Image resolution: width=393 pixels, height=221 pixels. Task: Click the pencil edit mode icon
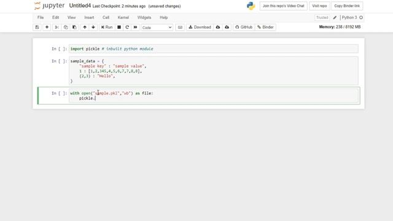pyautogui.click(x=335, y=18)
